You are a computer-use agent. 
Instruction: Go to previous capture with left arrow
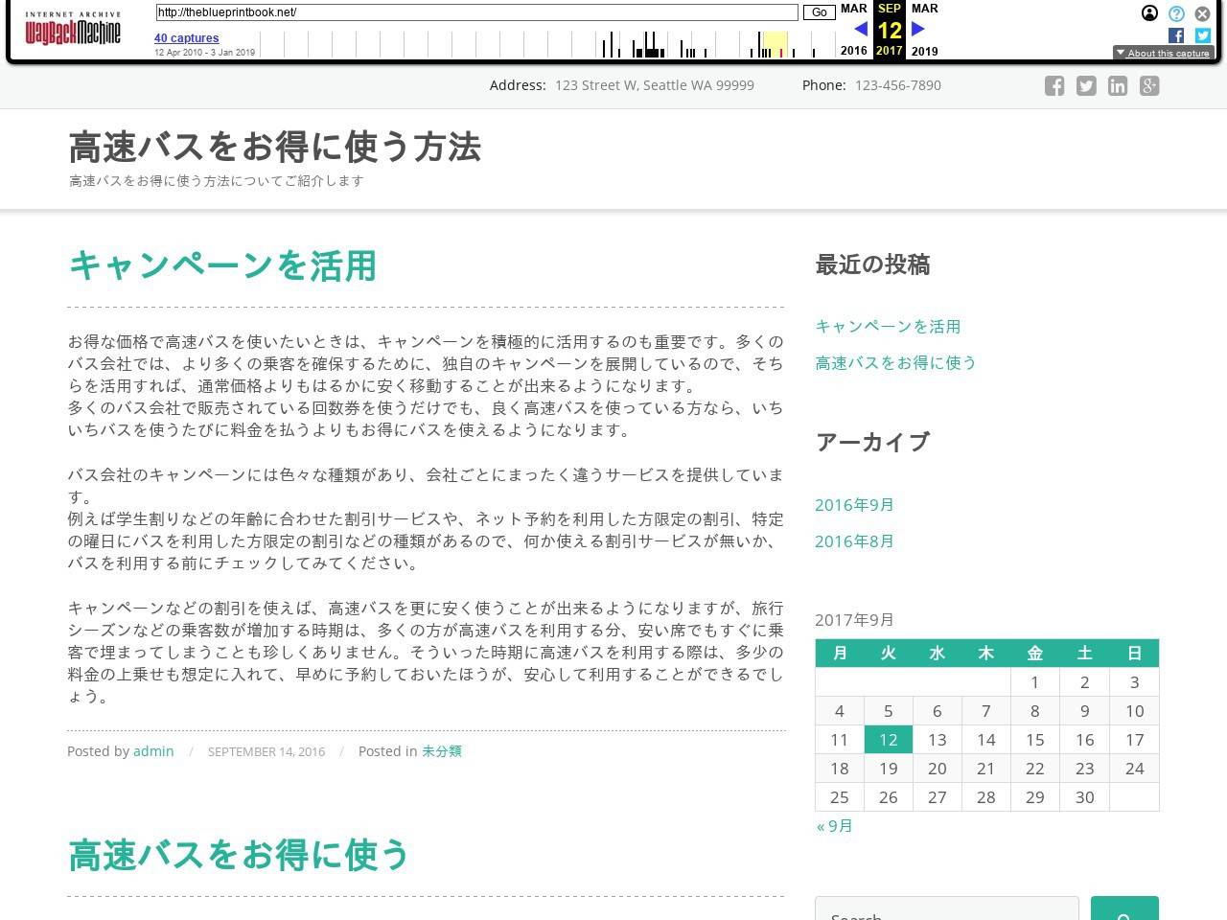point(860,29)
